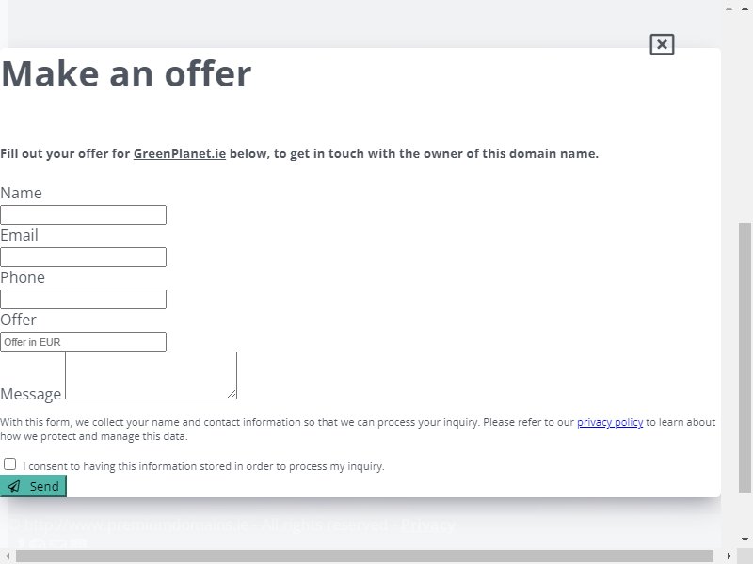Open the GreenPlanet.ie domain link

pos(180,153)
